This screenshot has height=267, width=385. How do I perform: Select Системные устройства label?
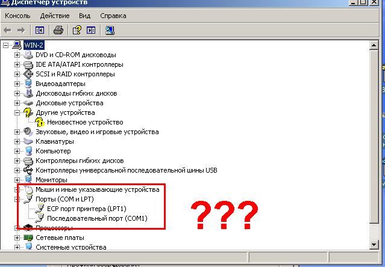[71, 247]
